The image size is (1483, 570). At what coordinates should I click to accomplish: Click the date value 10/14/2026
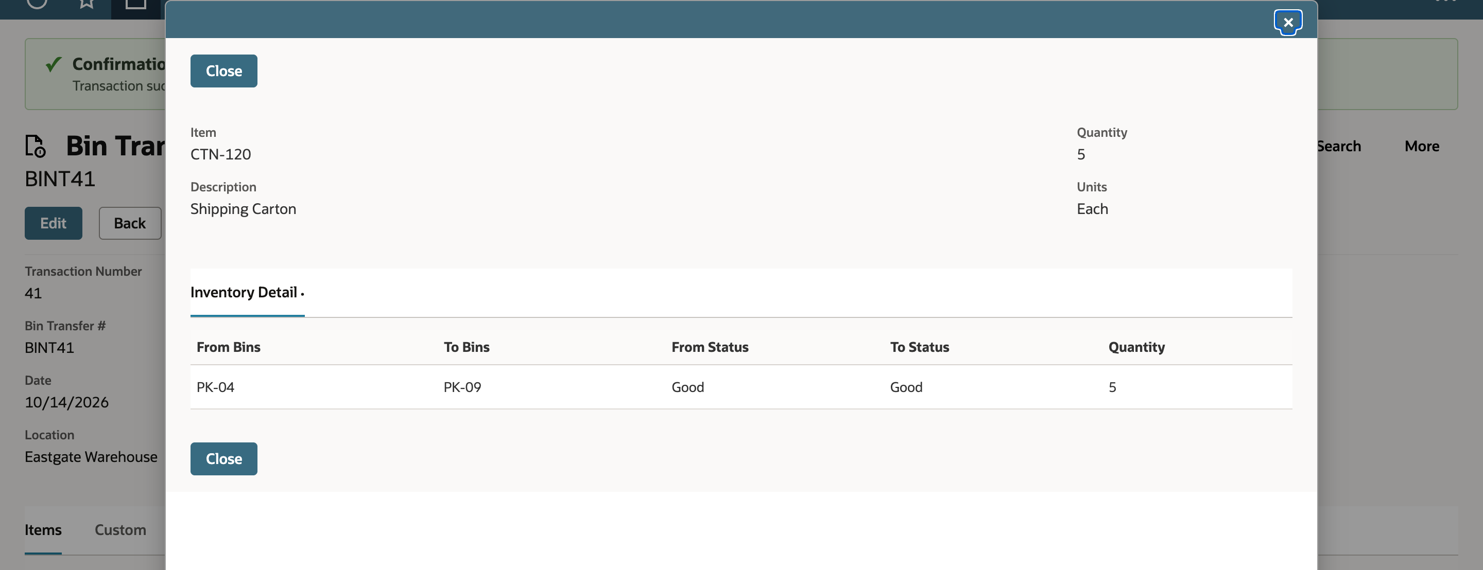click(67, 402)
